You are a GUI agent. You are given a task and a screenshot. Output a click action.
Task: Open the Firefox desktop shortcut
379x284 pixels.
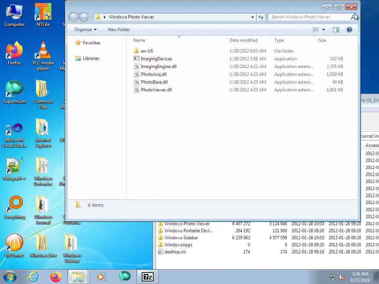click(14, 53)
